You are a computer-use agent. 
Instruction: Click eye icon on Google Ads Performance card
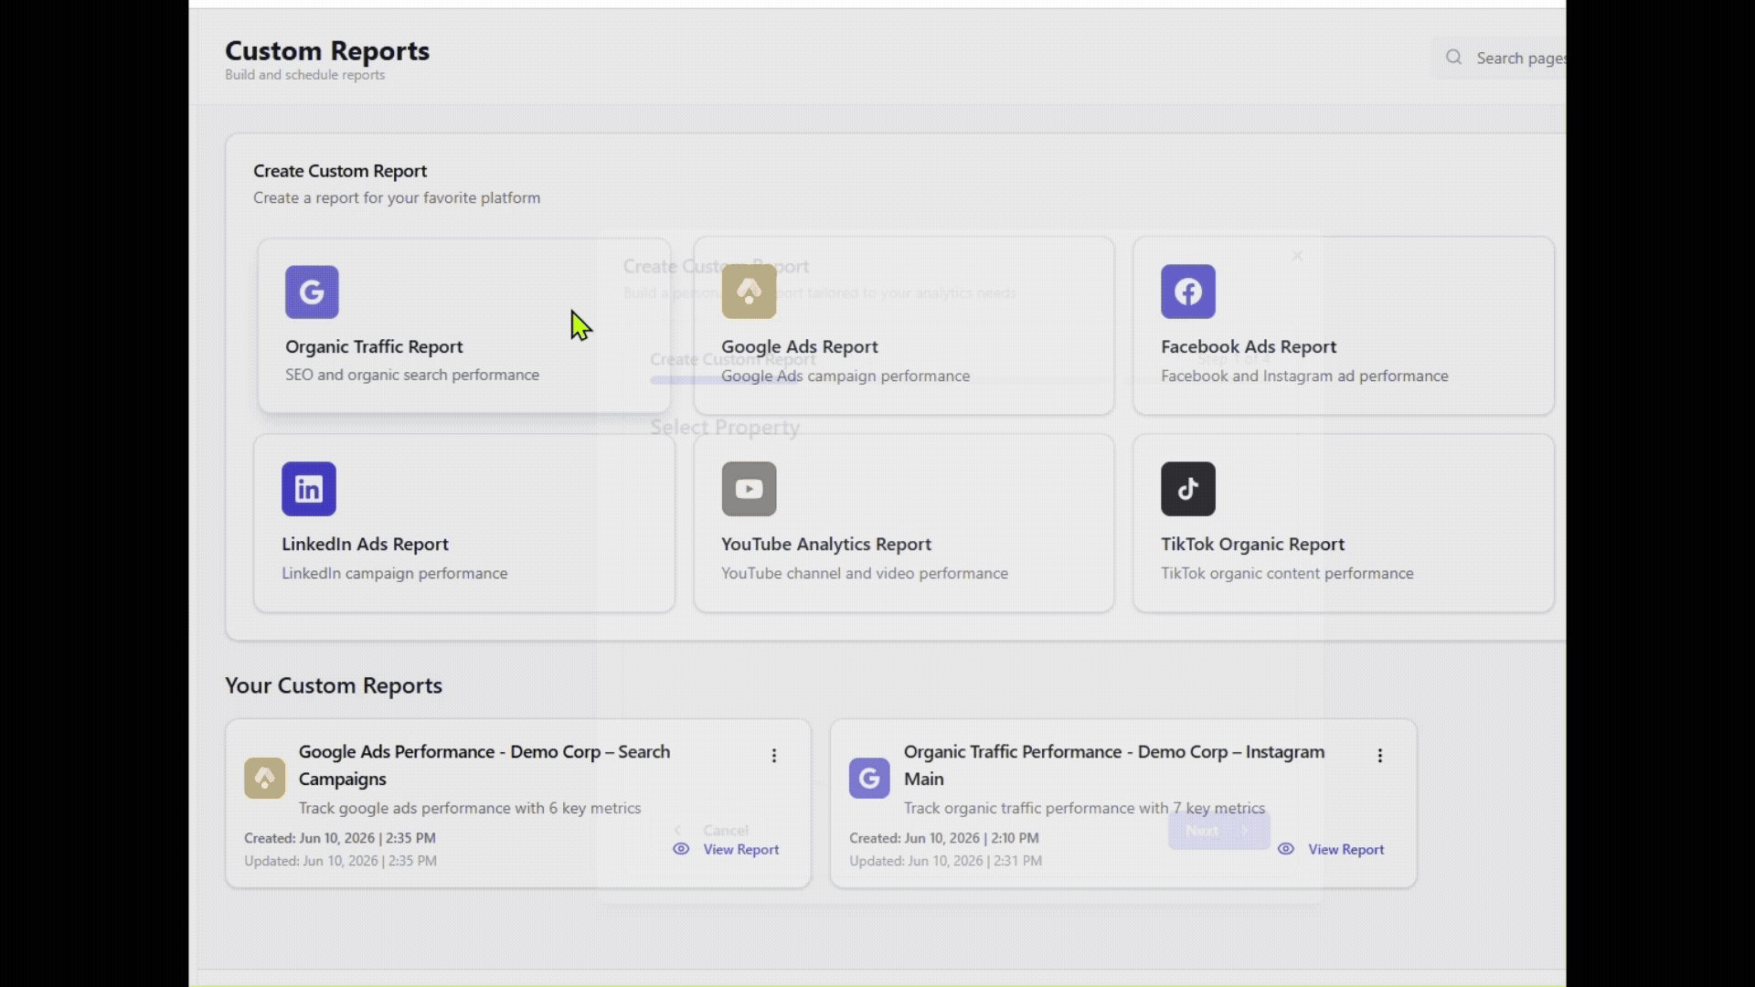tap(681, 849)
